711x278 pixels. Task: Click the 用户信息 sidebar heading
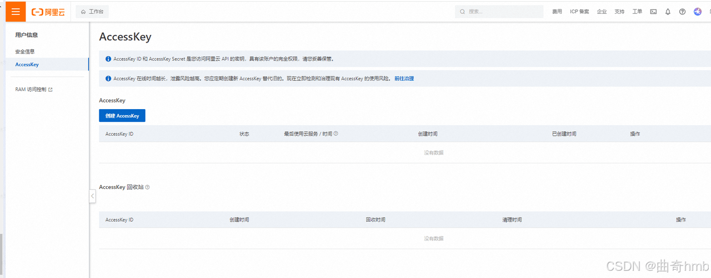(x=27, y=35)
